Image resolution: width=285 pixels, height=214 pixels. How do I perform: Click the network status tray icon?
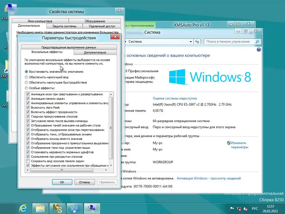click(239, 209)
